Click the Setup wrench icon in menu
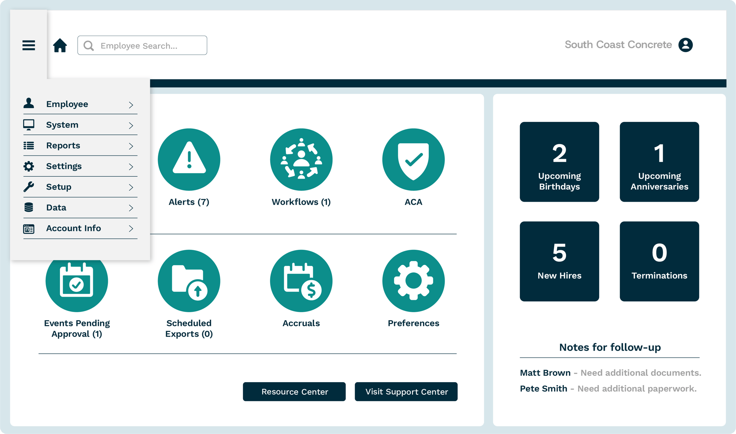The width and height of the screenshot is (736, 434). [x=29, y=187]
